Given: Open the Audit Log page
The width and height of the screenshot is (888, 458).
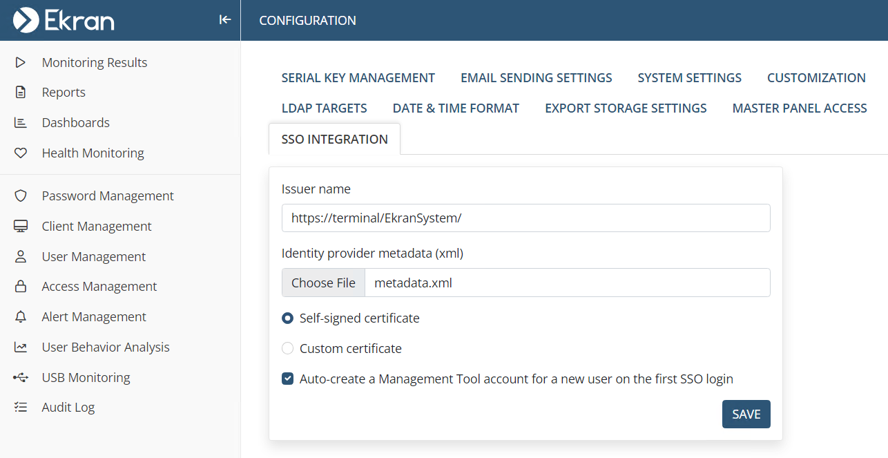Looking at the screenshot, I should point(68,408).
